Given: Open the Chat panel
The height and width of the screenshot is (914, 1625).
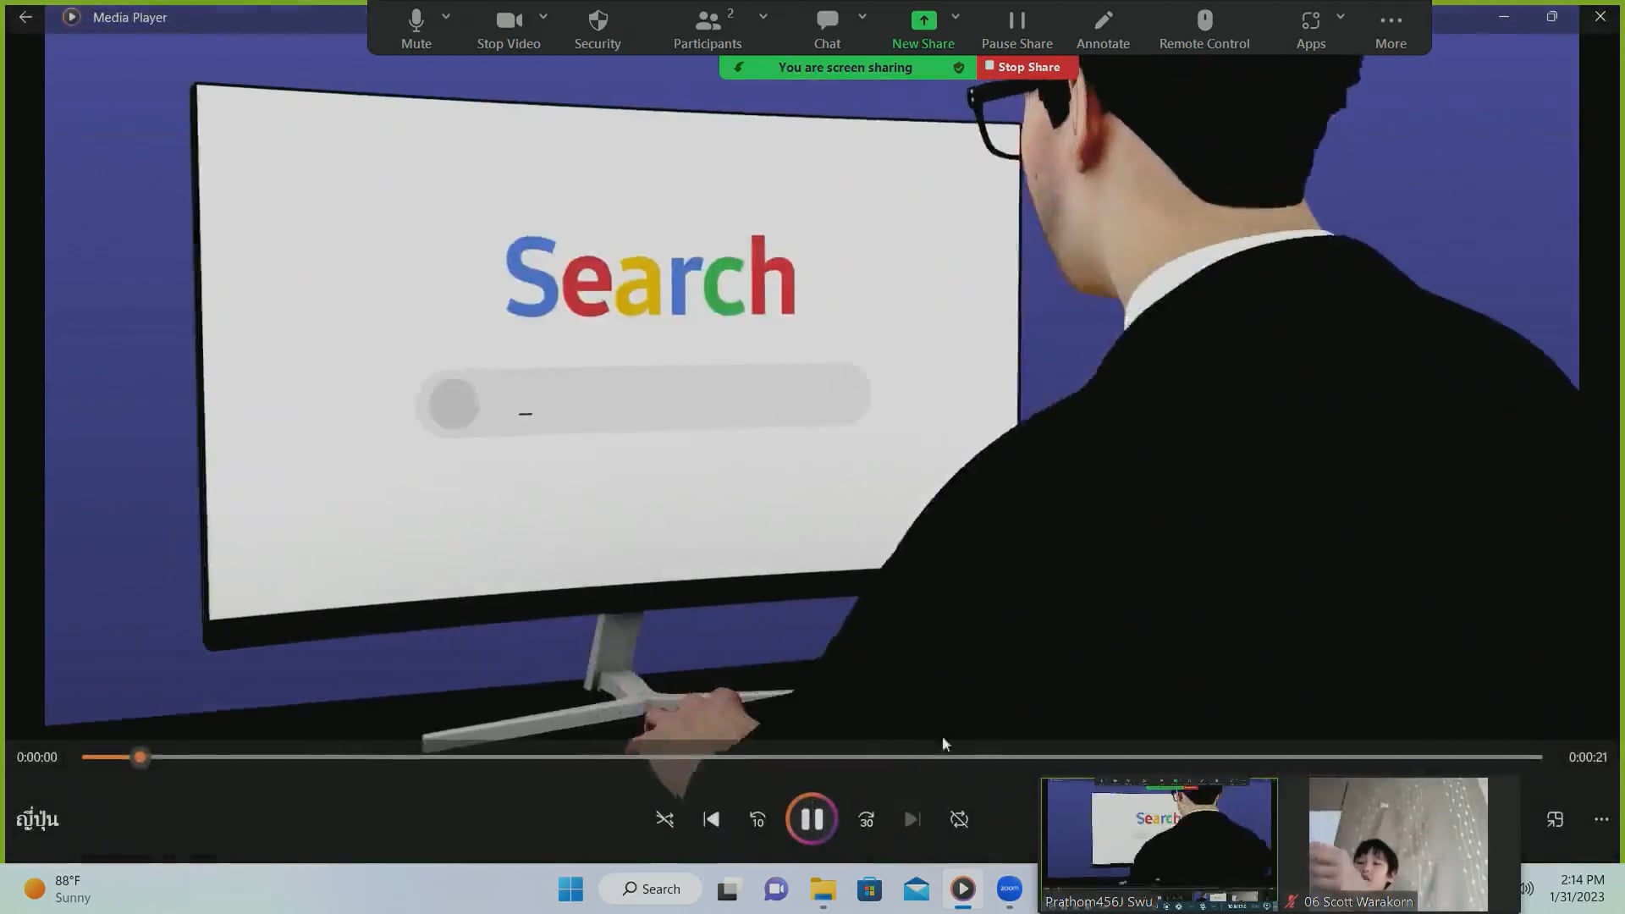Looking at the screenshot, I should click(827, 30).
